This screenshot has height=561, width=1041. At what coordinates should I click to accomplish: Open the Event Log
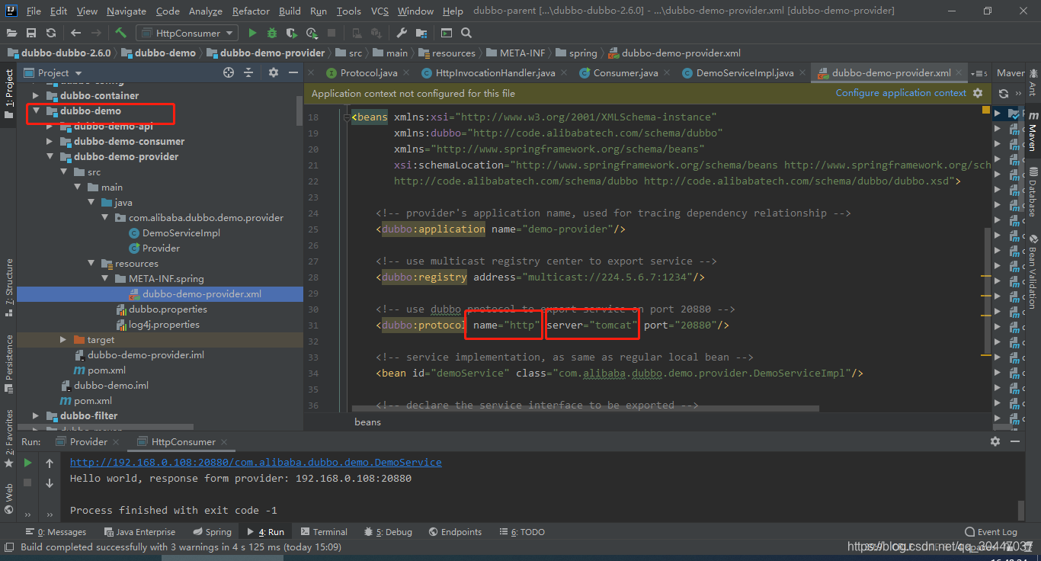[991, 532]
